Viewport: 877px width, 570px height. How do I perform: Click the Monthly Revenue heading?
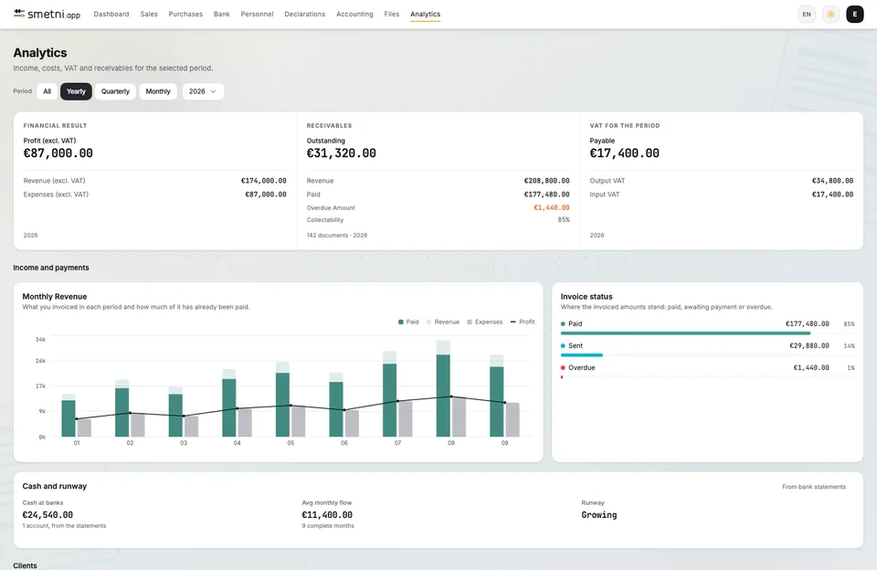54,297
